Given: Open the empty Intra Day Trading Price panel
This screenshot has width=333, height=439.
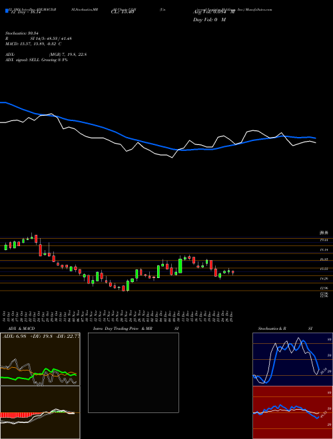Looking at the screenshot, I should pos(133,372).
